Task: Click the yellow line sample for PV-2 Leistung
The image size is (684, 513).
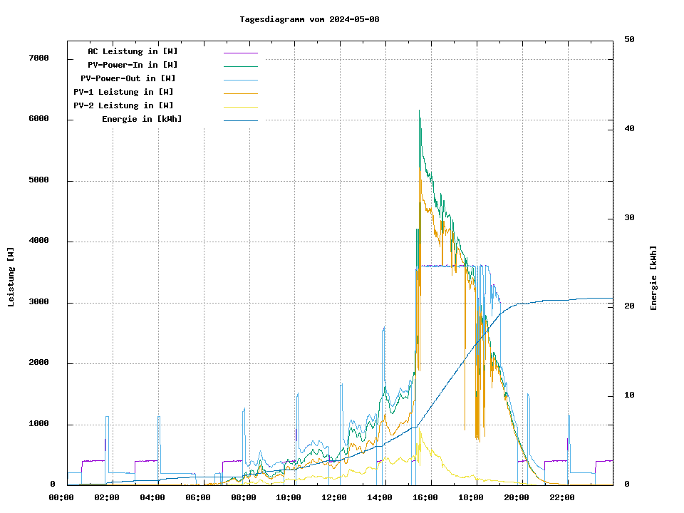Action: pos(240,107)
